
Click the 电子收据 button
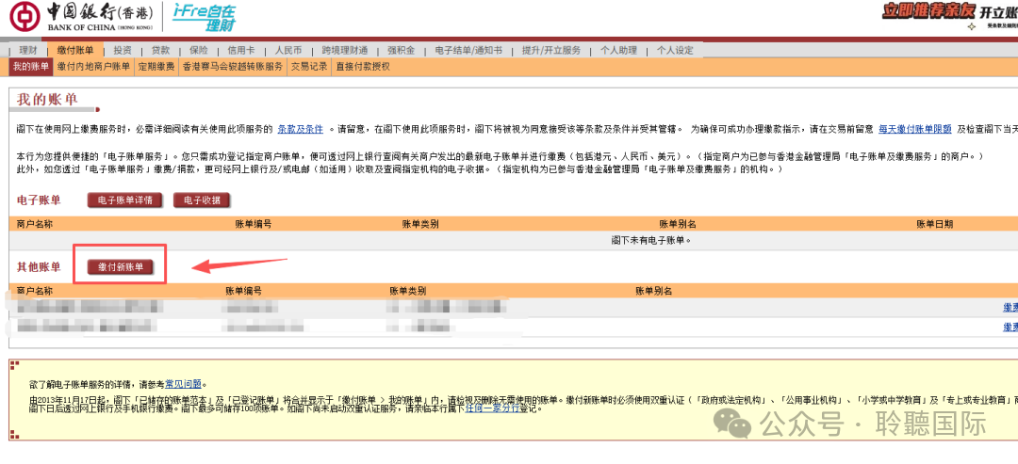click(202, 200)
